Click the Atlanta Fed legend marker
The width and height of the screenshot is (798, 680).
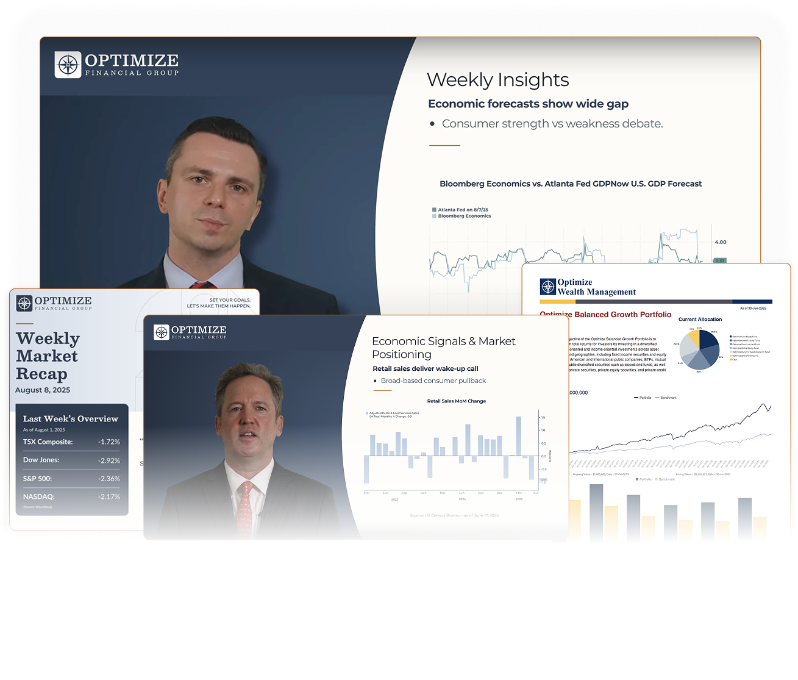pyautogui.click(x=434, y=210)
